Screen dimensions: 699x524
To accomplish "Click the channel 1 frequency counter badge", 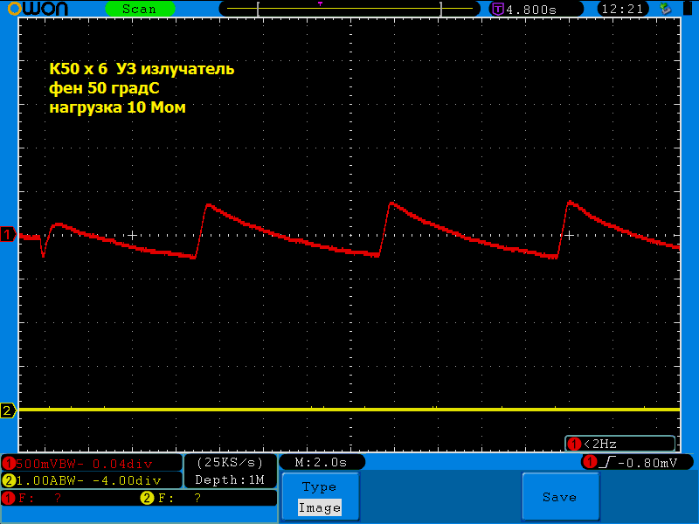I will click(x=574, y=444).
